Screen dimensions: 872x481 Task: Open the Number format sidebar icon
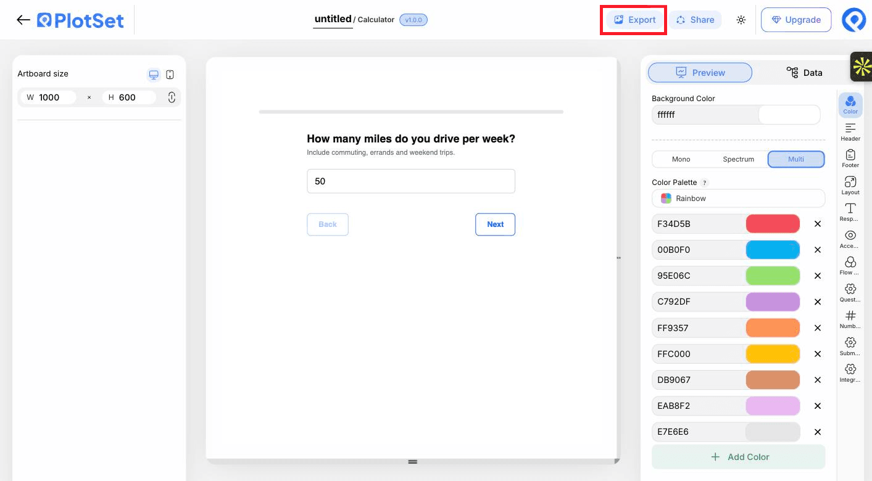pyautogui.click(x=850, y=319)
